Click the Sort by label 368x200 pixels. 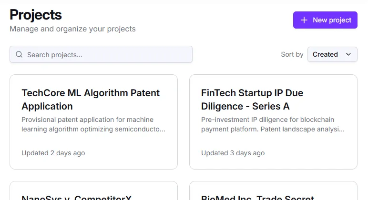pos(292,54)
